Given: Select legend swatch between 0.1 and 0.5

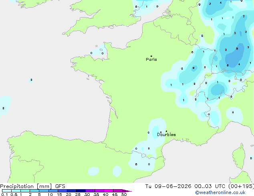Looking at the screenshot, I should click(7, 191).
